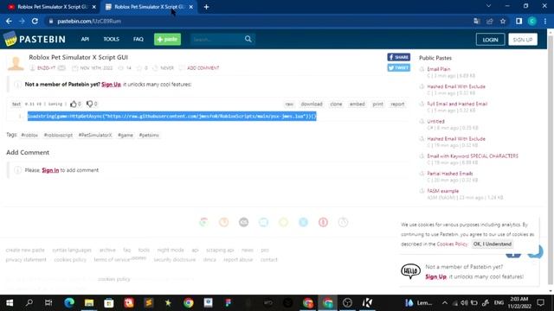Go back using browser back arrow
This screenshot has height=311, width=554.
(x=9, y=21)
